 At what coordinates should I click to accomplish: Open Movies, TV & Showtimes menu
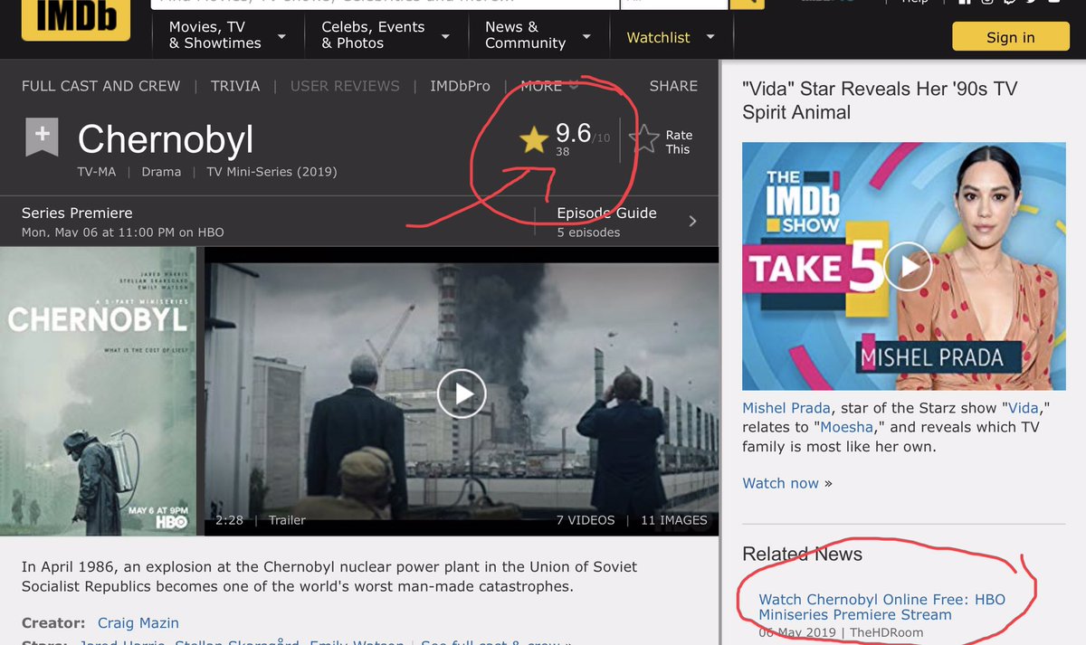214,34
